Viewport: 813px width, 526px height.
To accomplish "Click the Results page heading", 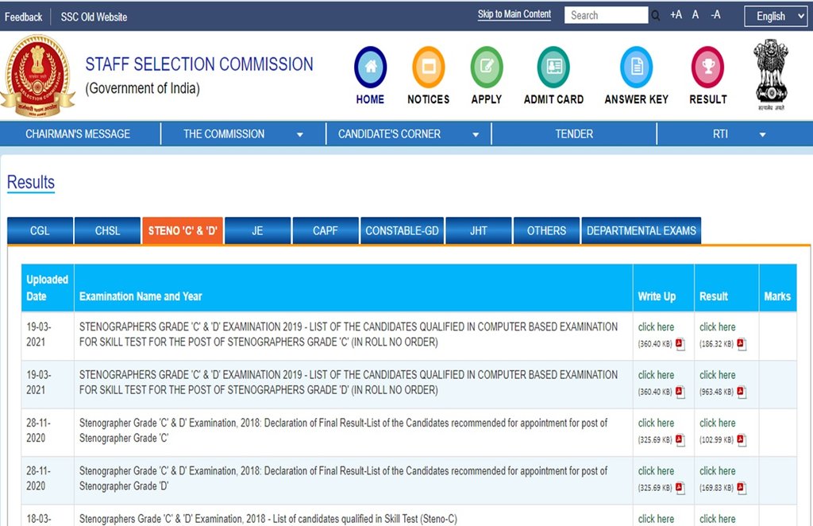I will tap(31, 183).
